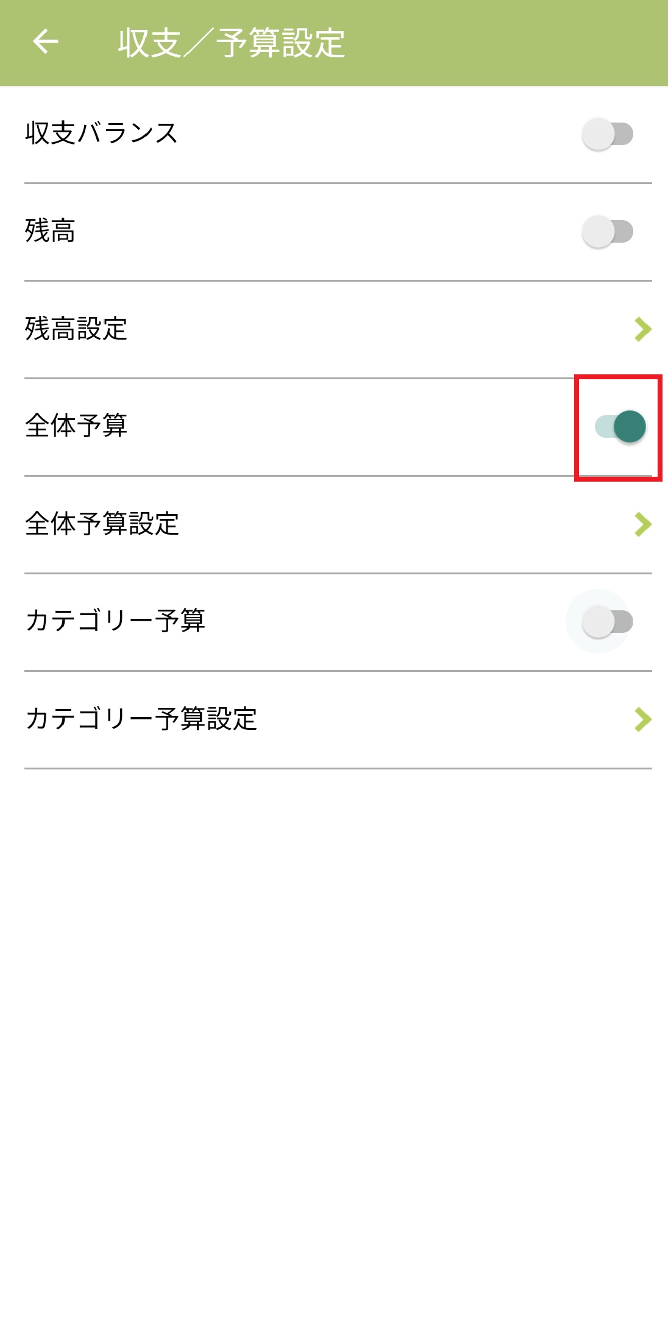Select the カテゴリー予算設定 label

[141, 719]
